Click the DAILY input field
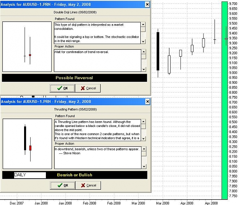This screenshot has width=239, height=205. pyautogui.click(x=30, y=175)
